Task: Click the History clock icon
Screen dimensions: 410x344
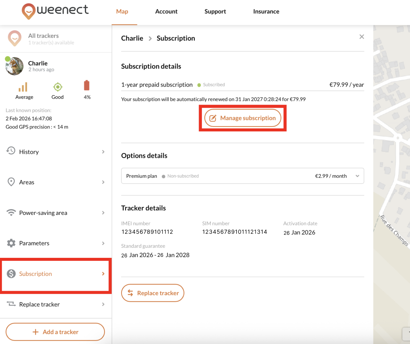Action: pos(11,151)
